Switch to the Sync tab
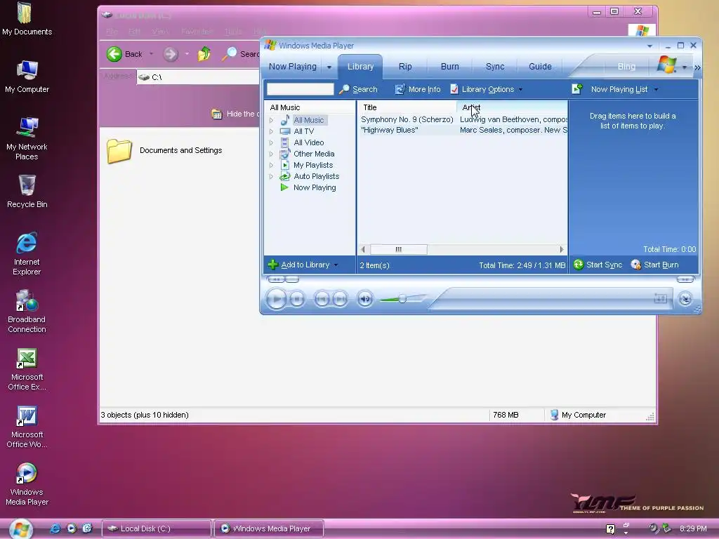This screenshot has height=539, width=719. (495, 67)
